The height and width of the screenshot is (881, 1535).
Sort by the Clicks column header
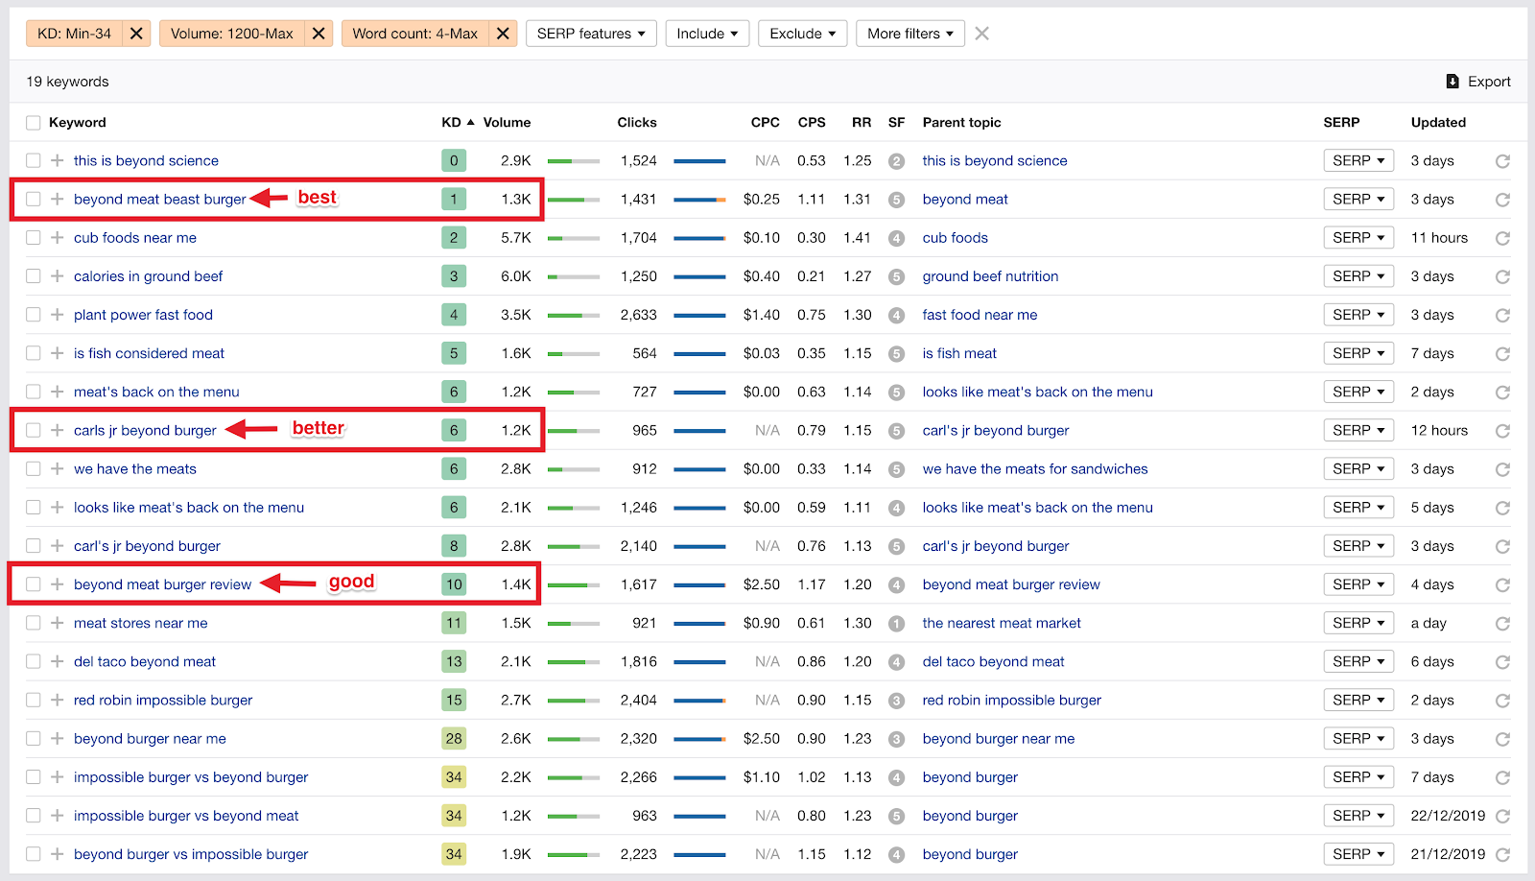click(x=637, y=123)
